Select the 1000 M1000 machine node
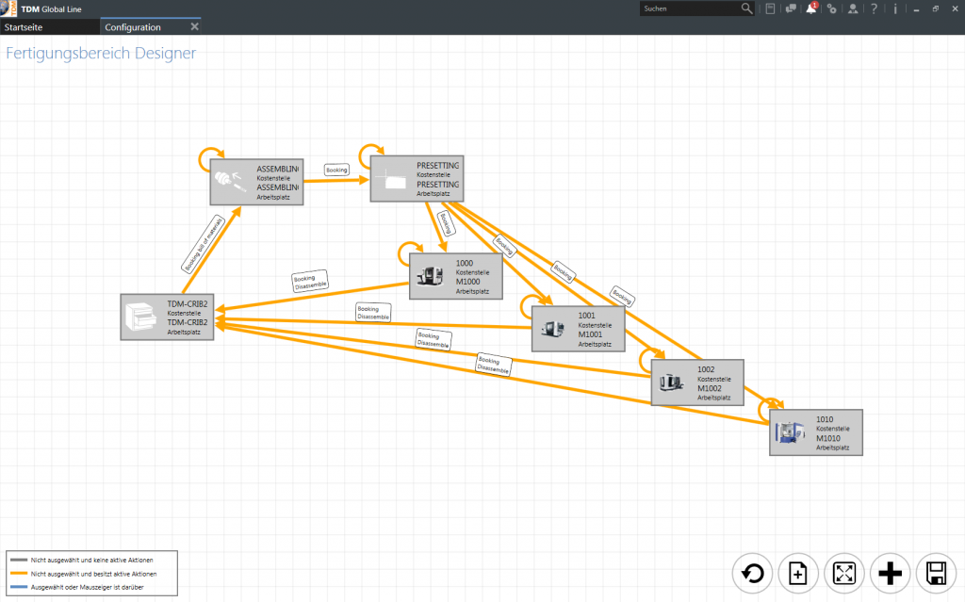 [x=456, y=276]
